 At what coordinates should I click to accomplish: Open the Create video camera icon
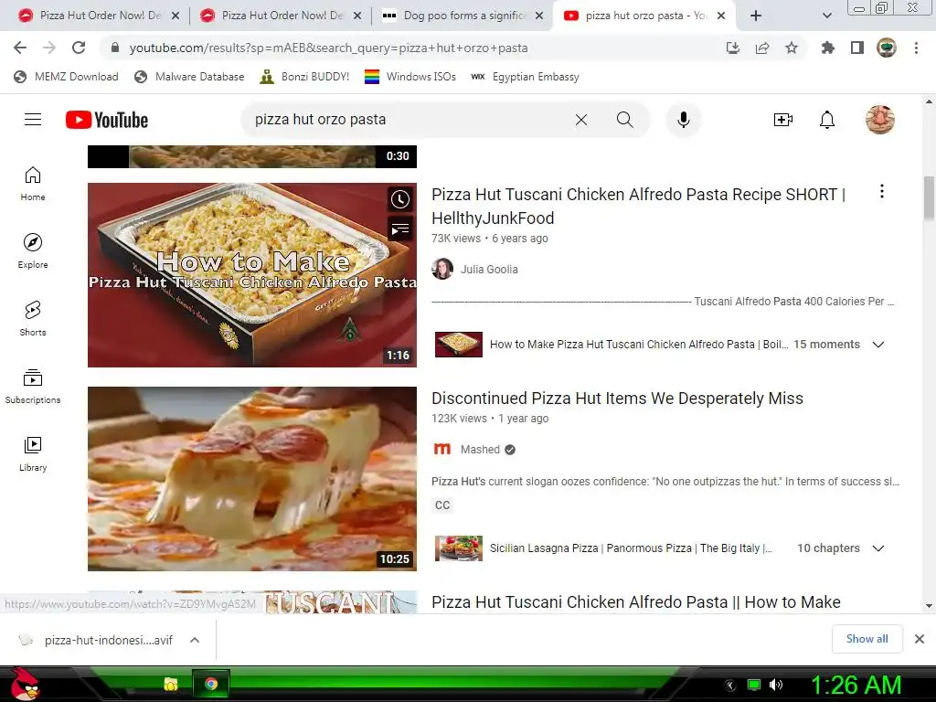pos(782,120)
